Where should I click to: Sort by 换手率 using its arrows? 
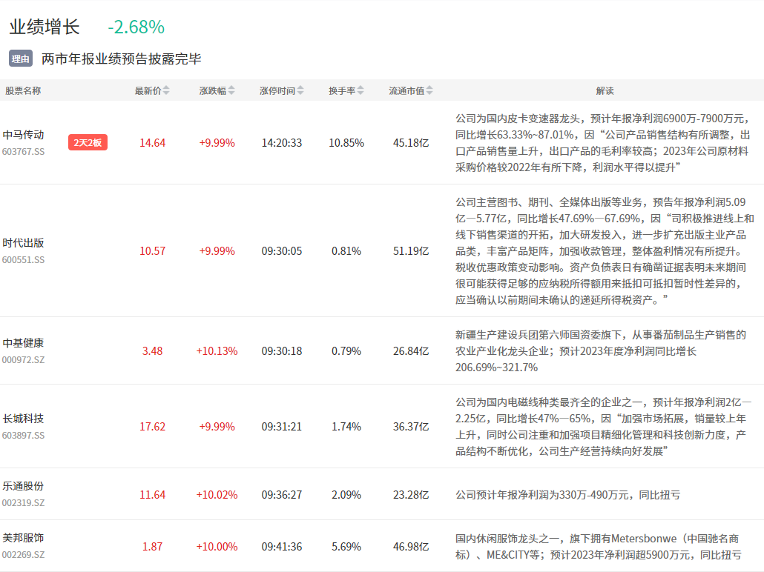point(360,90)
